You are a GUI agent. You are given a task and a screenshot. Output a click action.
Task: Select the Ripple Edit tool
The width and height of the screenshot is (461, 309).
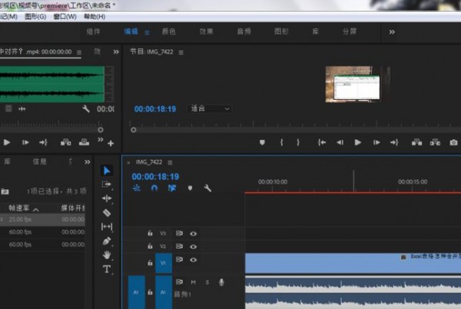coord(107,198)
